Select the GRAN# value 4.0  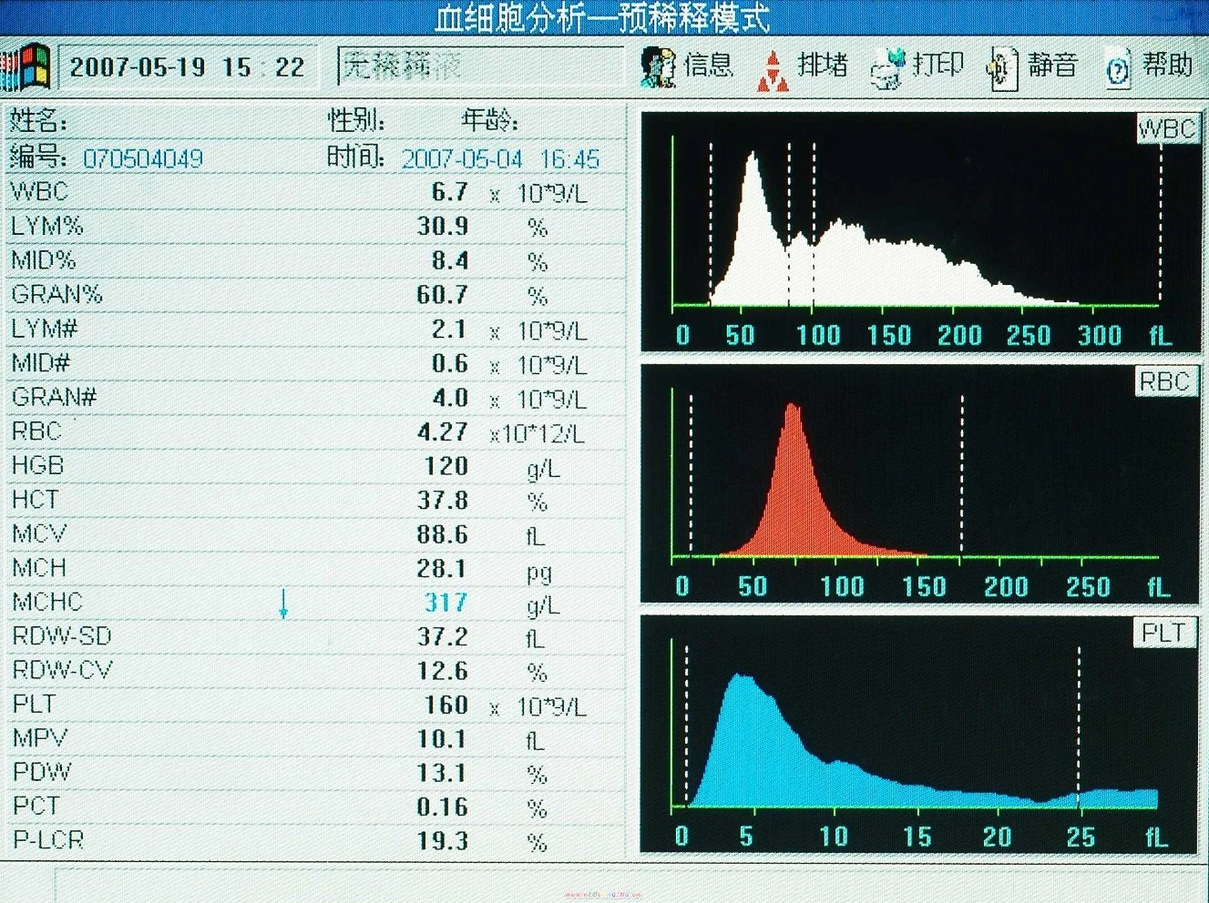click(449, 398)
